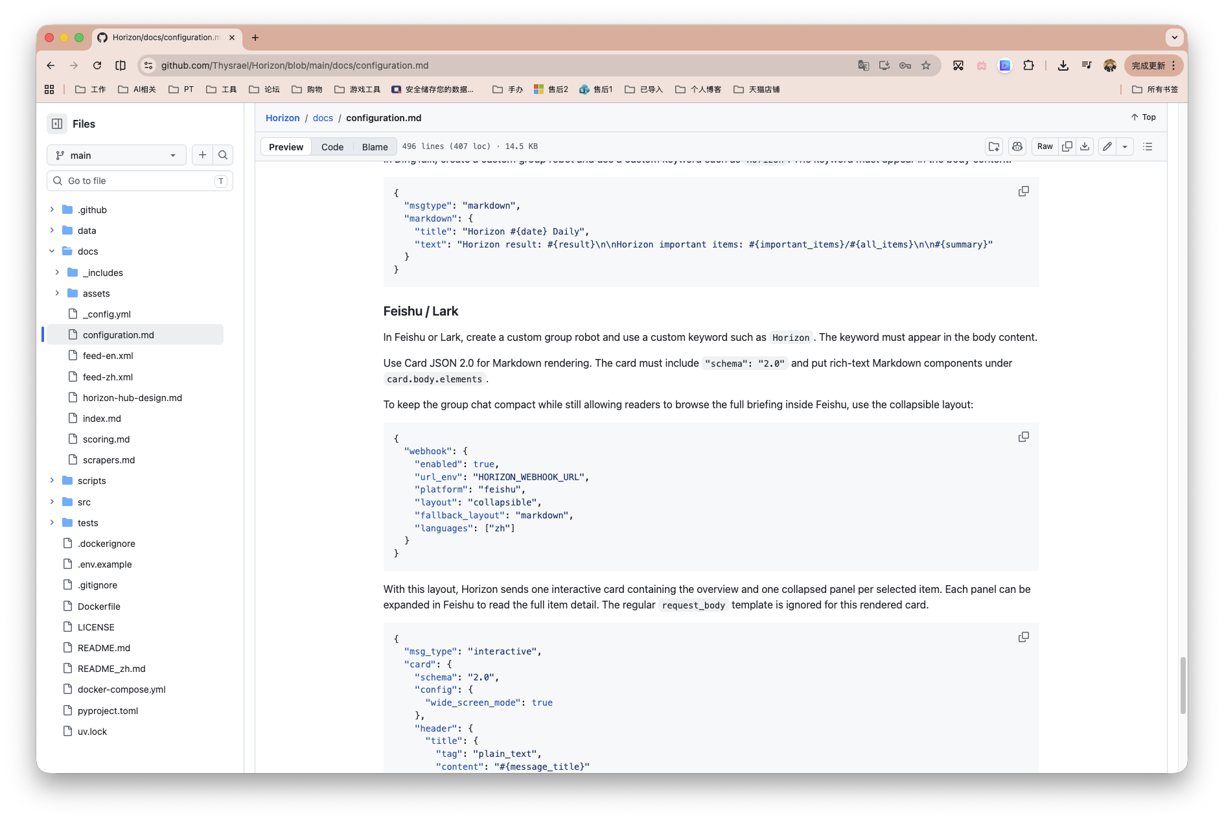Open the docs breadcrumb link

pyautogui.click(x=323, y=118)
